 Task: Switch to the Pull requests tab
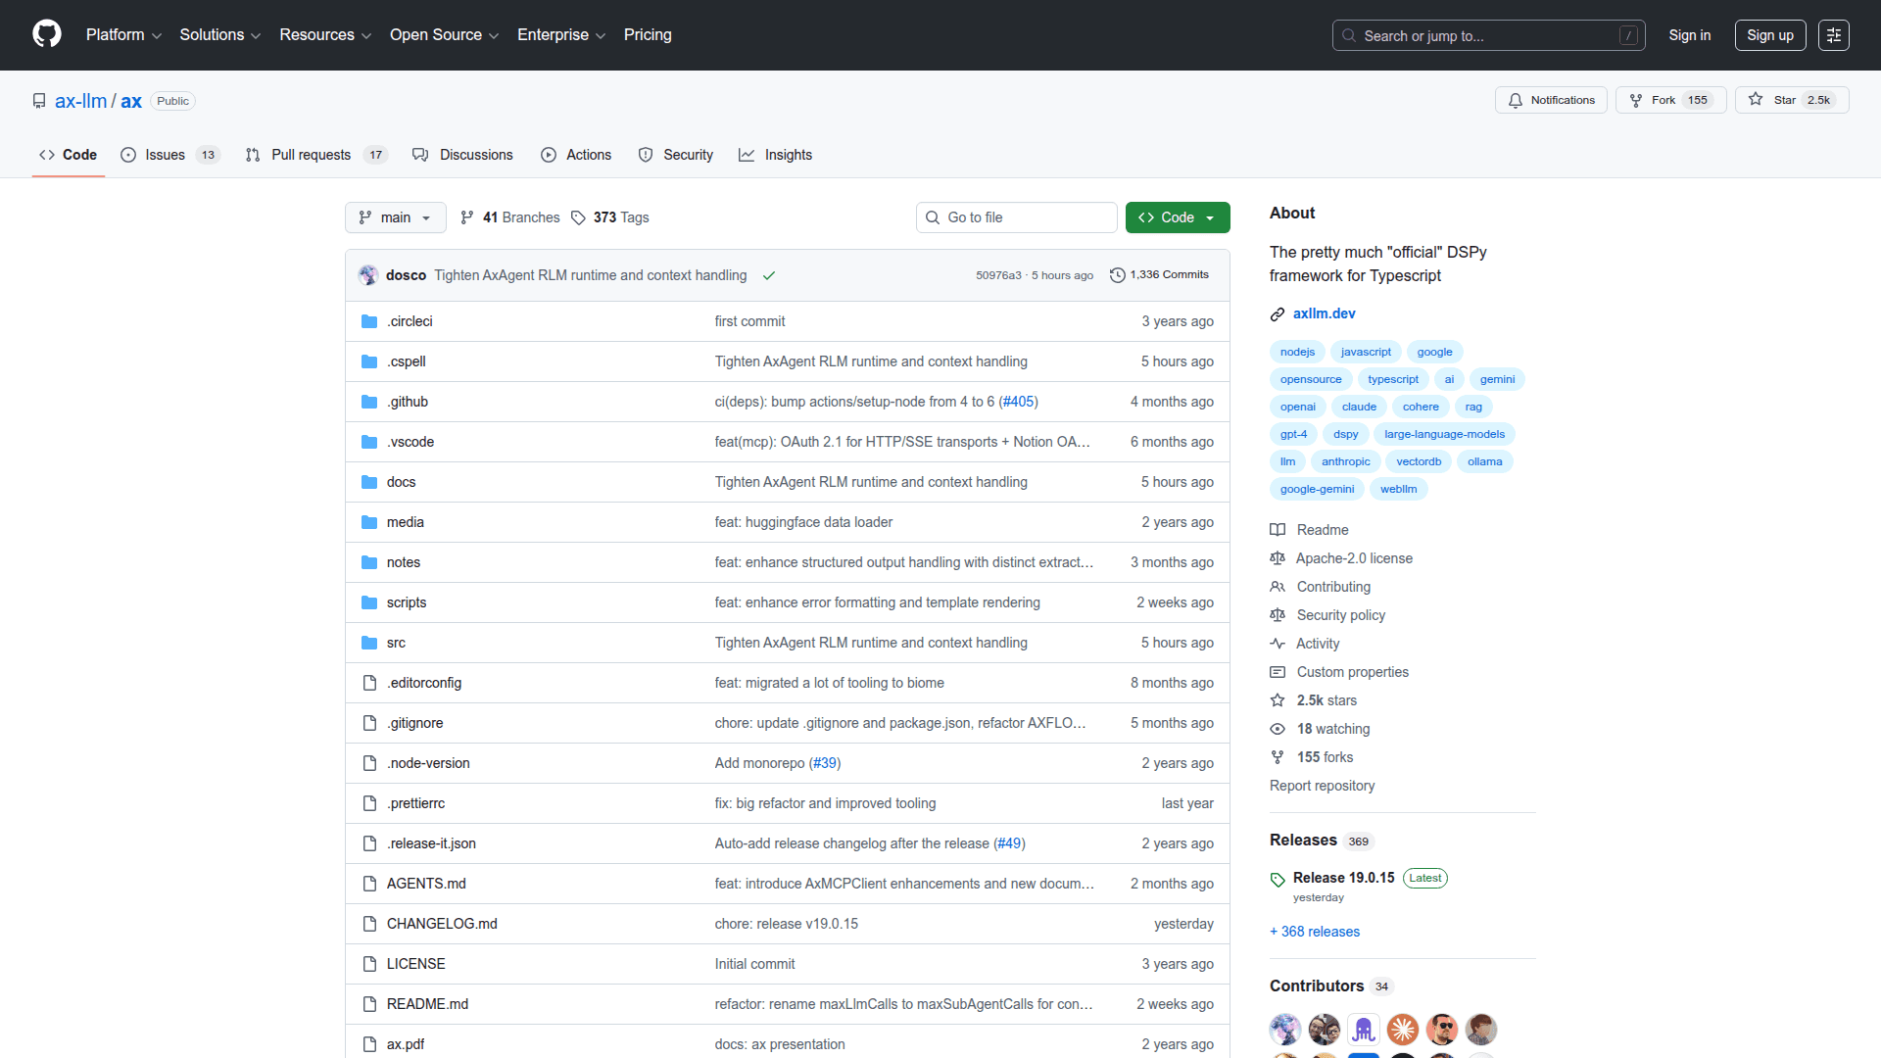pos(316,155)
